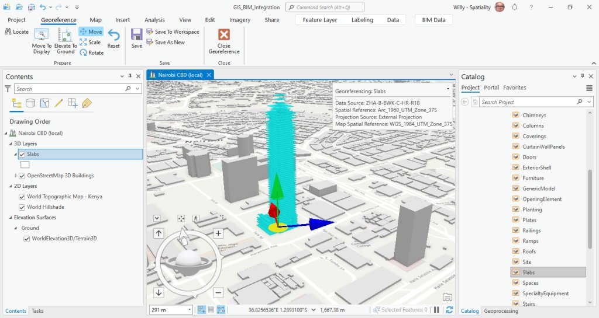Open Contents search options dropdown
The height and width of the screenshot is (318, 599).
click(138, 89)
